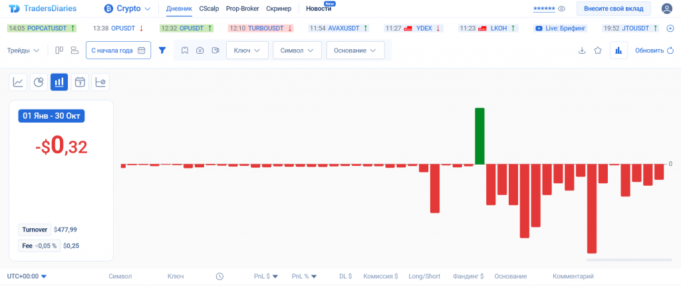Open the PnL $ column dropdown
This screenshot has height=286, width=681.
pyautogui.click(x=266, y=276)
